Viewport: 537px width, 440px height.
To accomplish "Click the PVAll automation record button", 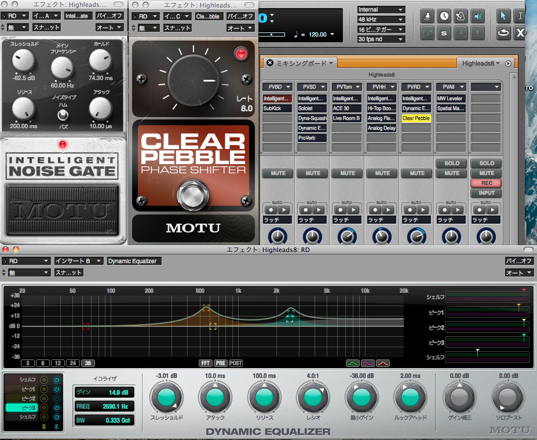I will [444, 210].
